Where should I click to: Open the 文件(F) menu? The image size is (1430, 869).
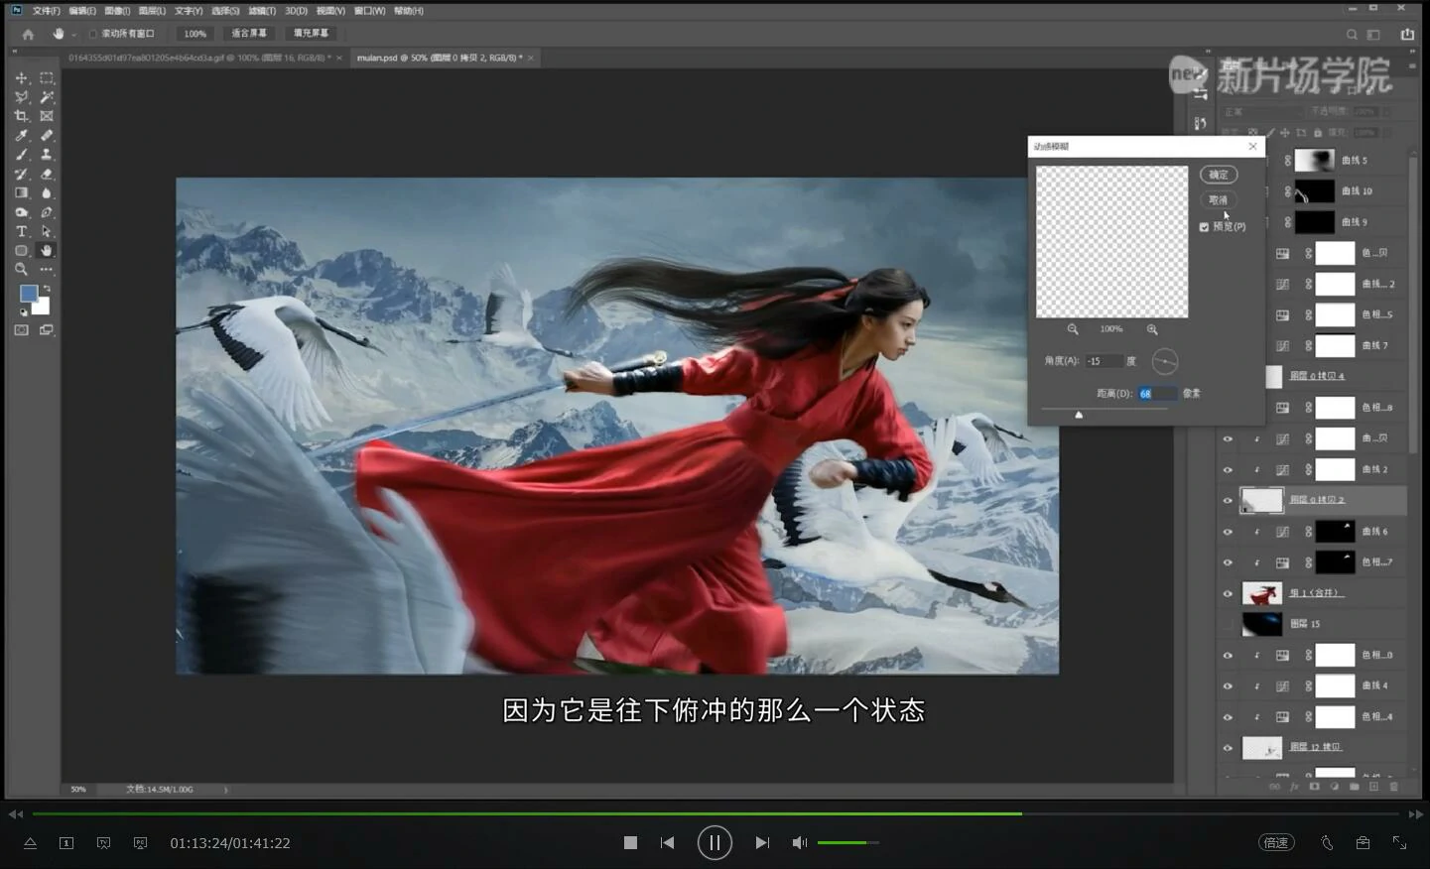[x=46, y=11]
